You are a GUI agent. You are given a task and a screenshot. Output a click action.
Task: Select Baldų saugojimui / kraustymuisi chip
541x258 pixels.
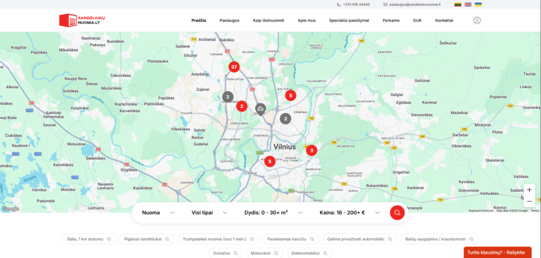[440, 238]
